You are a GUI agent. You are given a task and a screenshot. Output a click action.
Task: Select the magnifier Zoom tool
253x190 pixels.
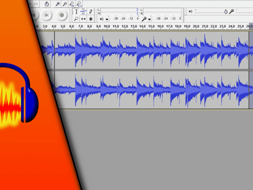76,19
